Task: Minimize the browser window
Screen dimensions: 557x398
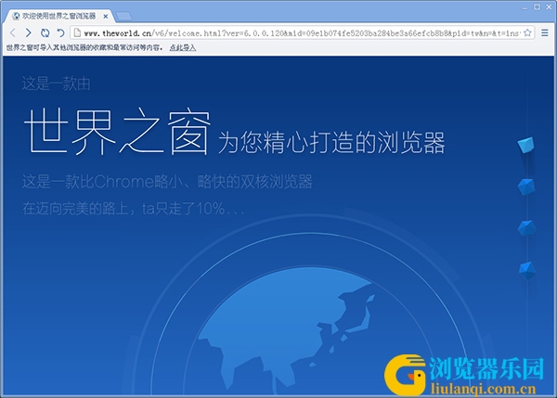Action: tap(525, 7)
